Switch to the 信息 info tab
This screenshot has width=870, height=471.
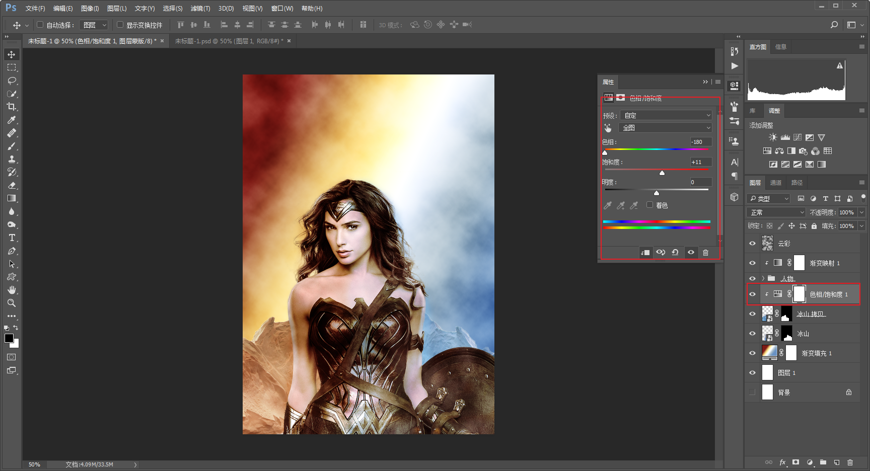[x=781, y=47]
